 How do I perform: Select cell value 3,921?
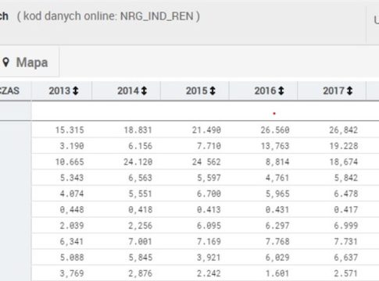pyautogui.click(x=209, y=258)
